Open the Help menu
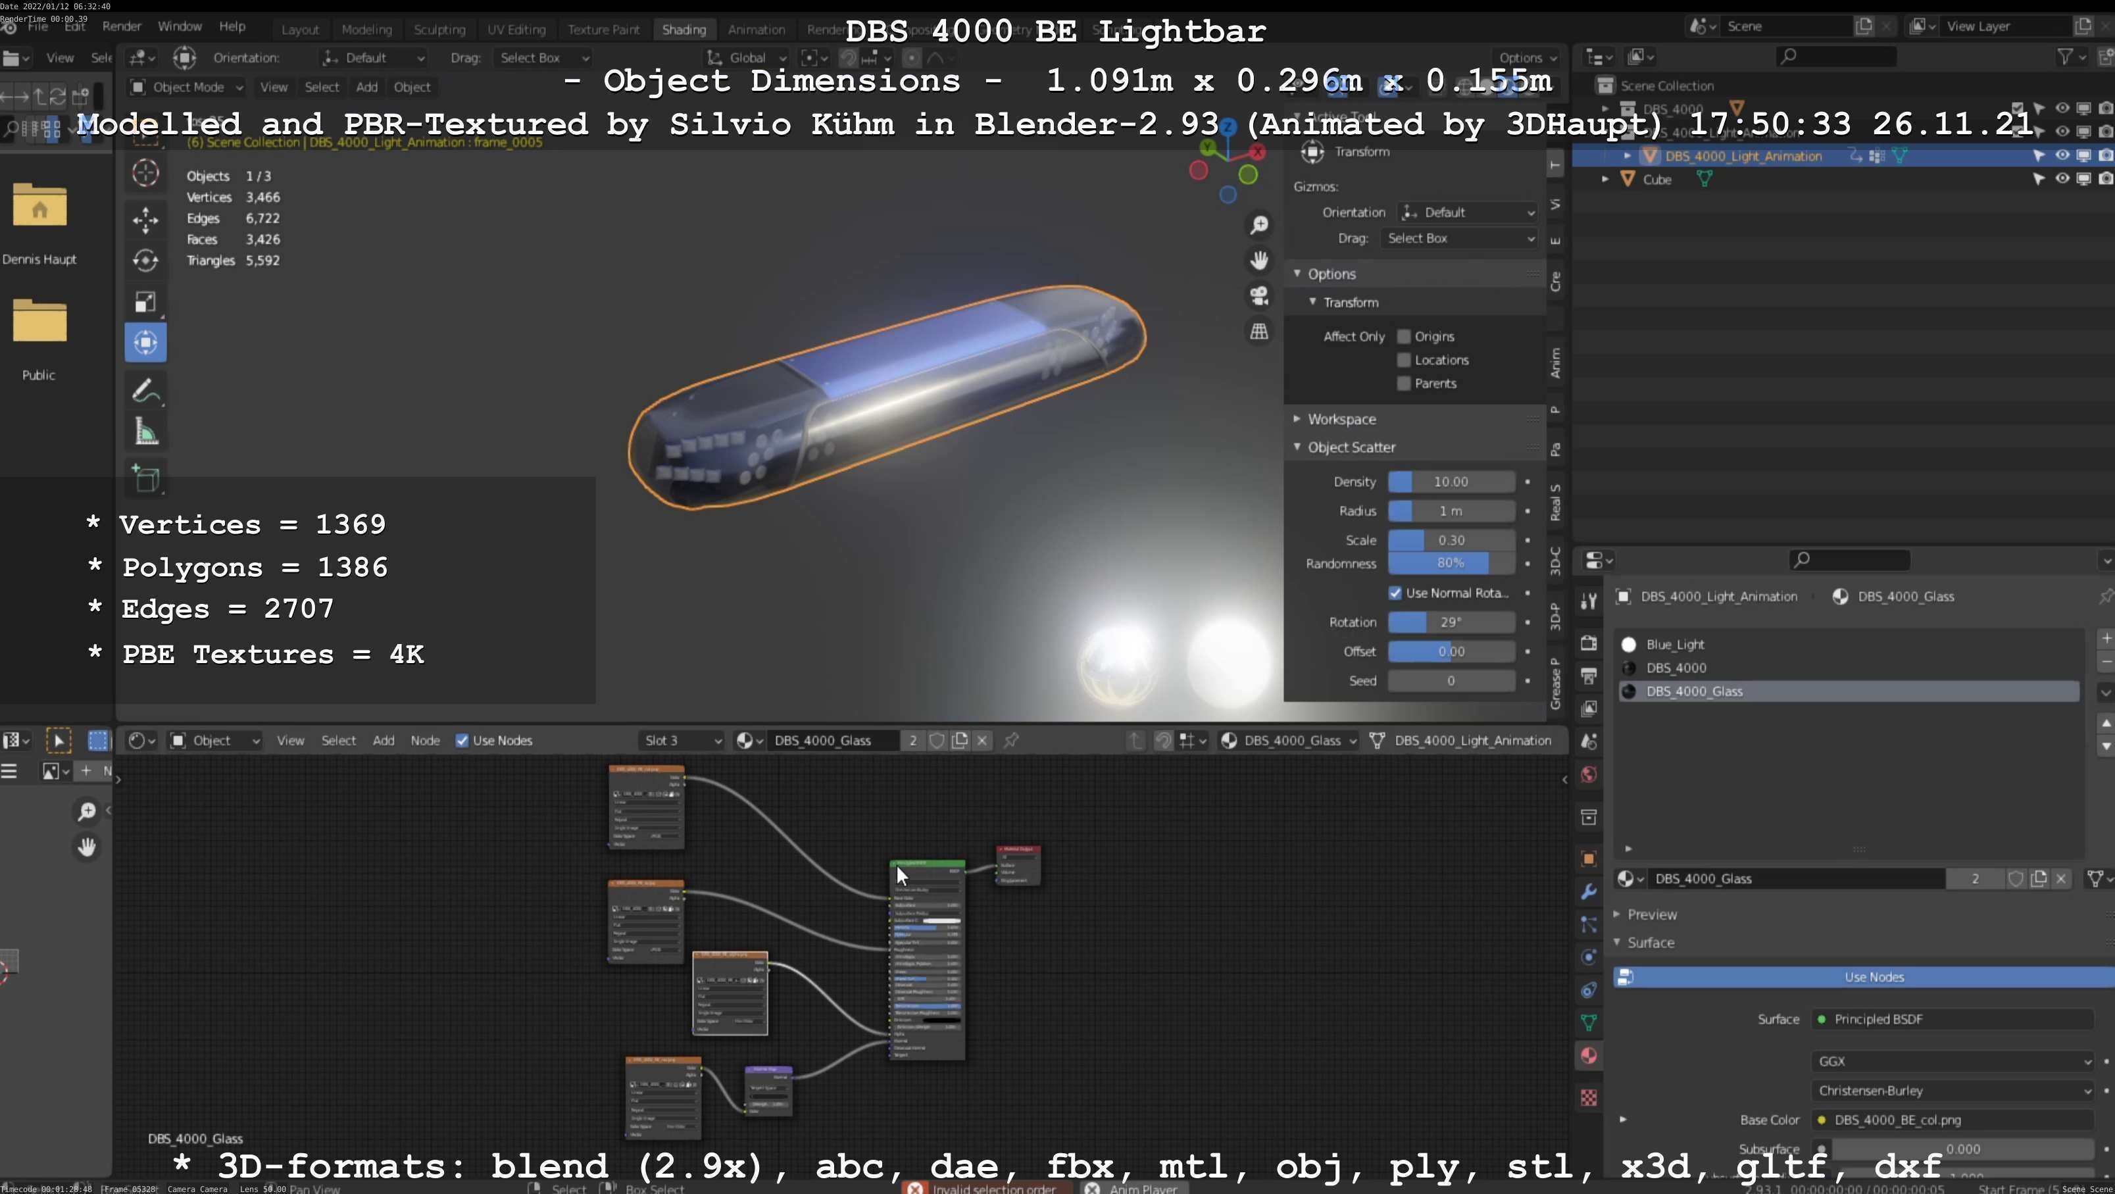 click(x=232, y=26)
